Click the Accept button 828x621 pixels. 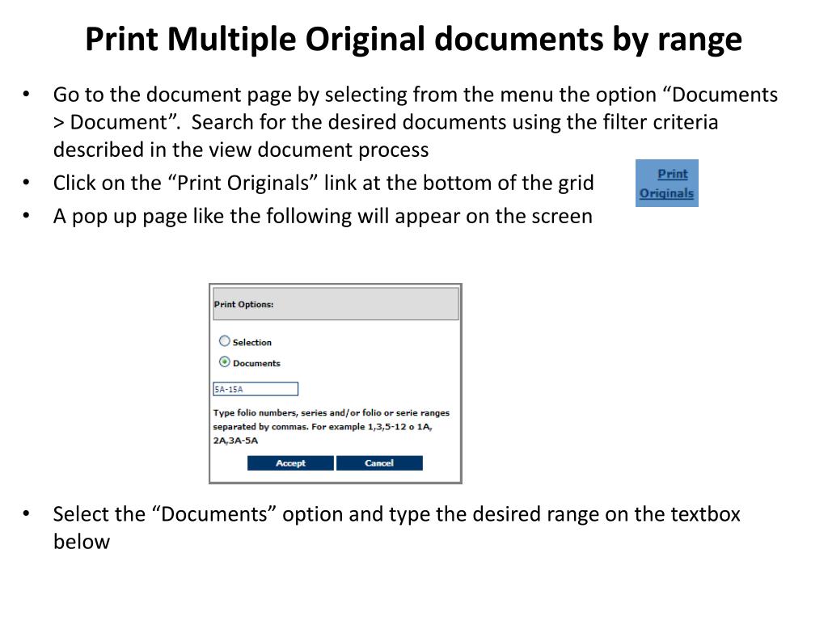[x=290, y=463]
